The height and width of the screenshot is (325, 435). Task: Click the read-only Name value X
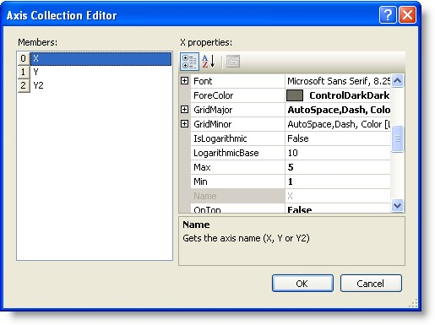[x=338, y=196]
